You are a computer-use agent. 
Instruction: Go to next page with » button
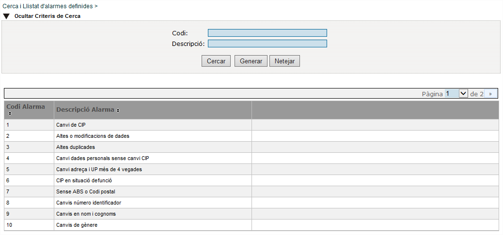pos(490,94)
